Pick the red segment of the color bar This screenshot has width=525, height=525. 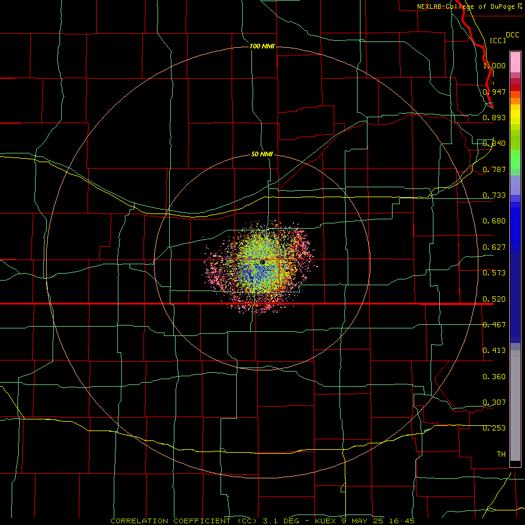click(x=515, y=87)
